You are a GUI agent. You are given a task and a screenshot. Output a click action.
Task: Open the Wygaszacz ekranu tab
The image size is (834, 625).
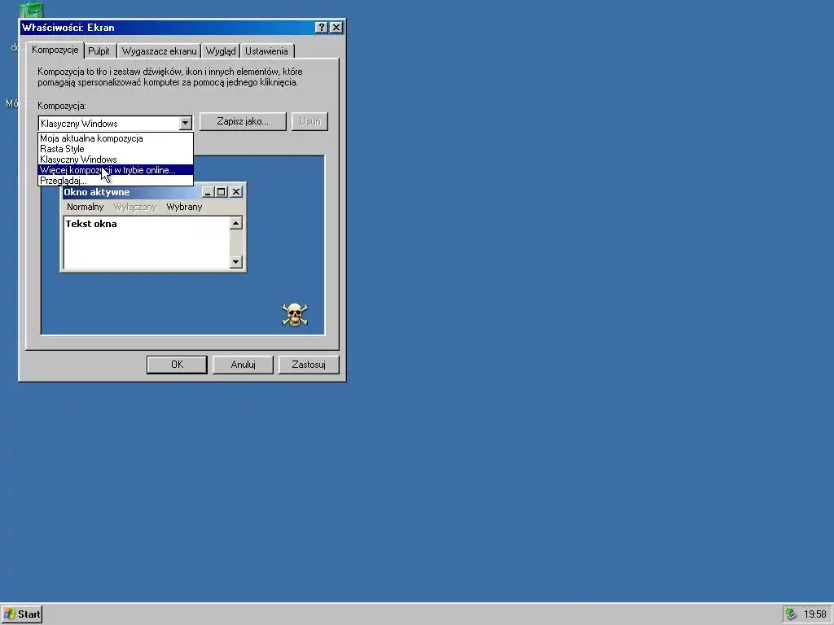(159, 51)
